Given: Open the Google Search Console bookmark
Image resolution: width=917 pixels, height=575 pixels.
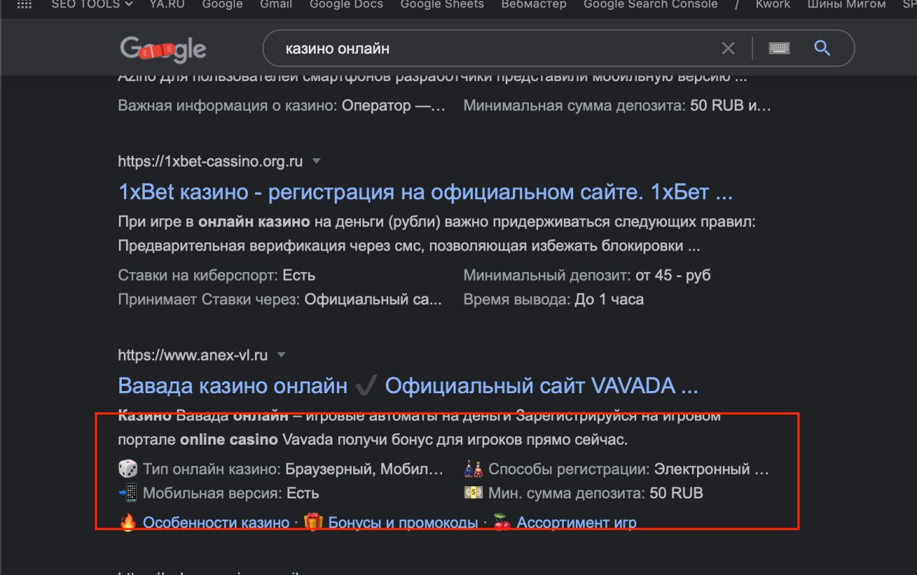Looking at the screenshot, I should (x=650, y=4).
